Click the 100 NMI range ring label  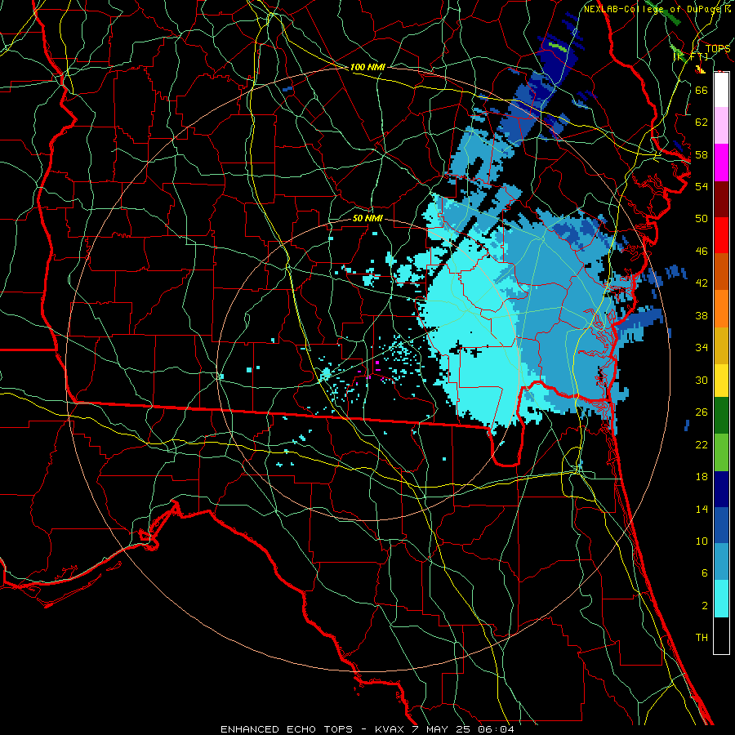tap(367, 67)
